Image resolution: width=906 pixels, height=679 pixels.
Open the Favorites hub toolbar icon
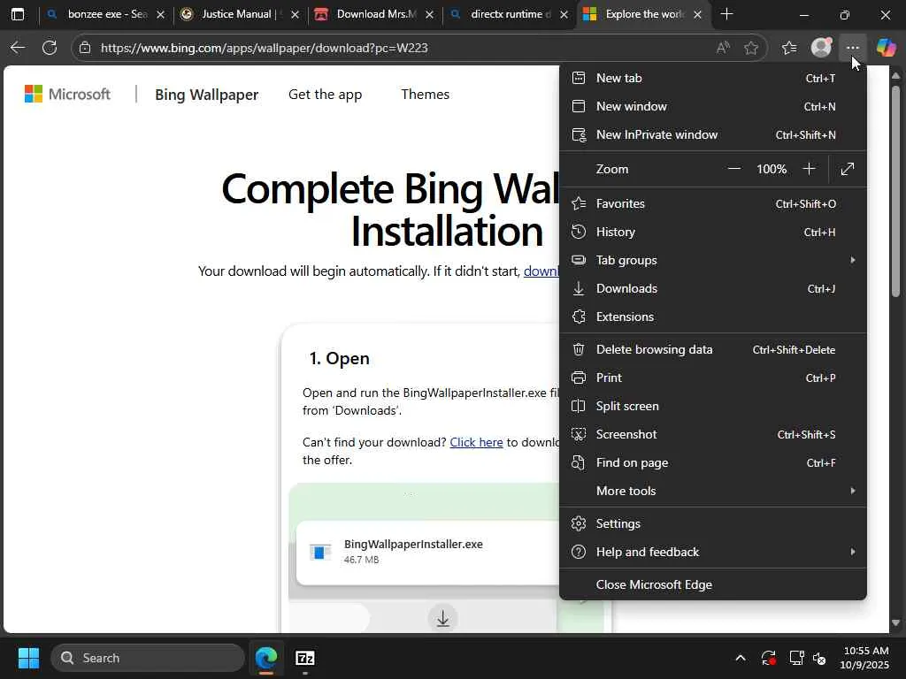tap(789, 48)
